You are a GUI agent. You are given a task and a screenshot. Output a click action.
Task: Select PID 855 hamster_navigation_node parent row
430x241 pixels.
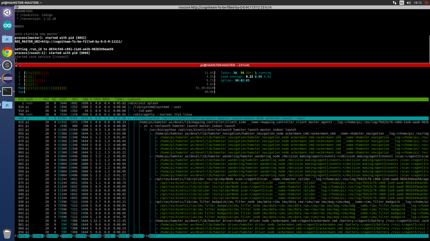221,133
